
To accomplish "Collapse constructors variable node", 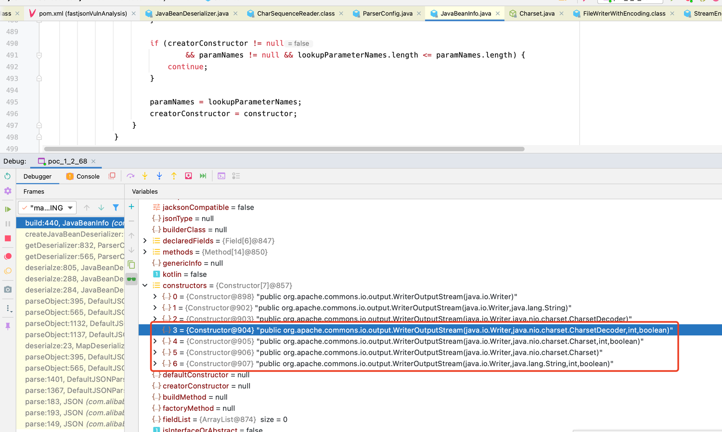I will [145, 285].
